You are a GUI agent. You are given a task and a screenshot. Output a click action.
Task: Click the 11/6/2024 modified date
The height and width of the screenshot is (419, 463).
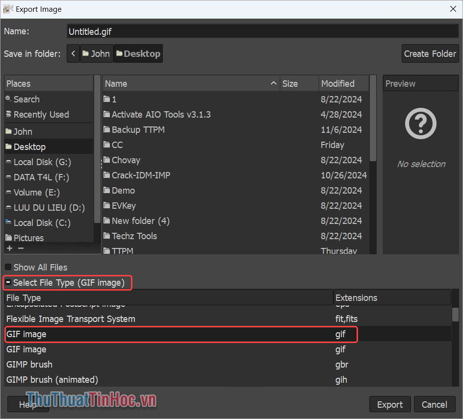tap(341, 129)
